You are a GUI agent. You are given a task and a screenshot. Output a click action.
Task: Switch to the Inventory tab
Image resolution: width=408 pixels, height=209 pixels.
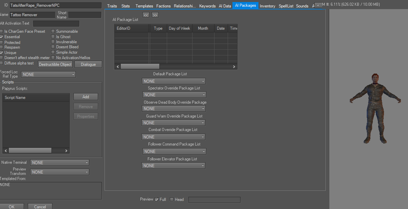point(268,6)
